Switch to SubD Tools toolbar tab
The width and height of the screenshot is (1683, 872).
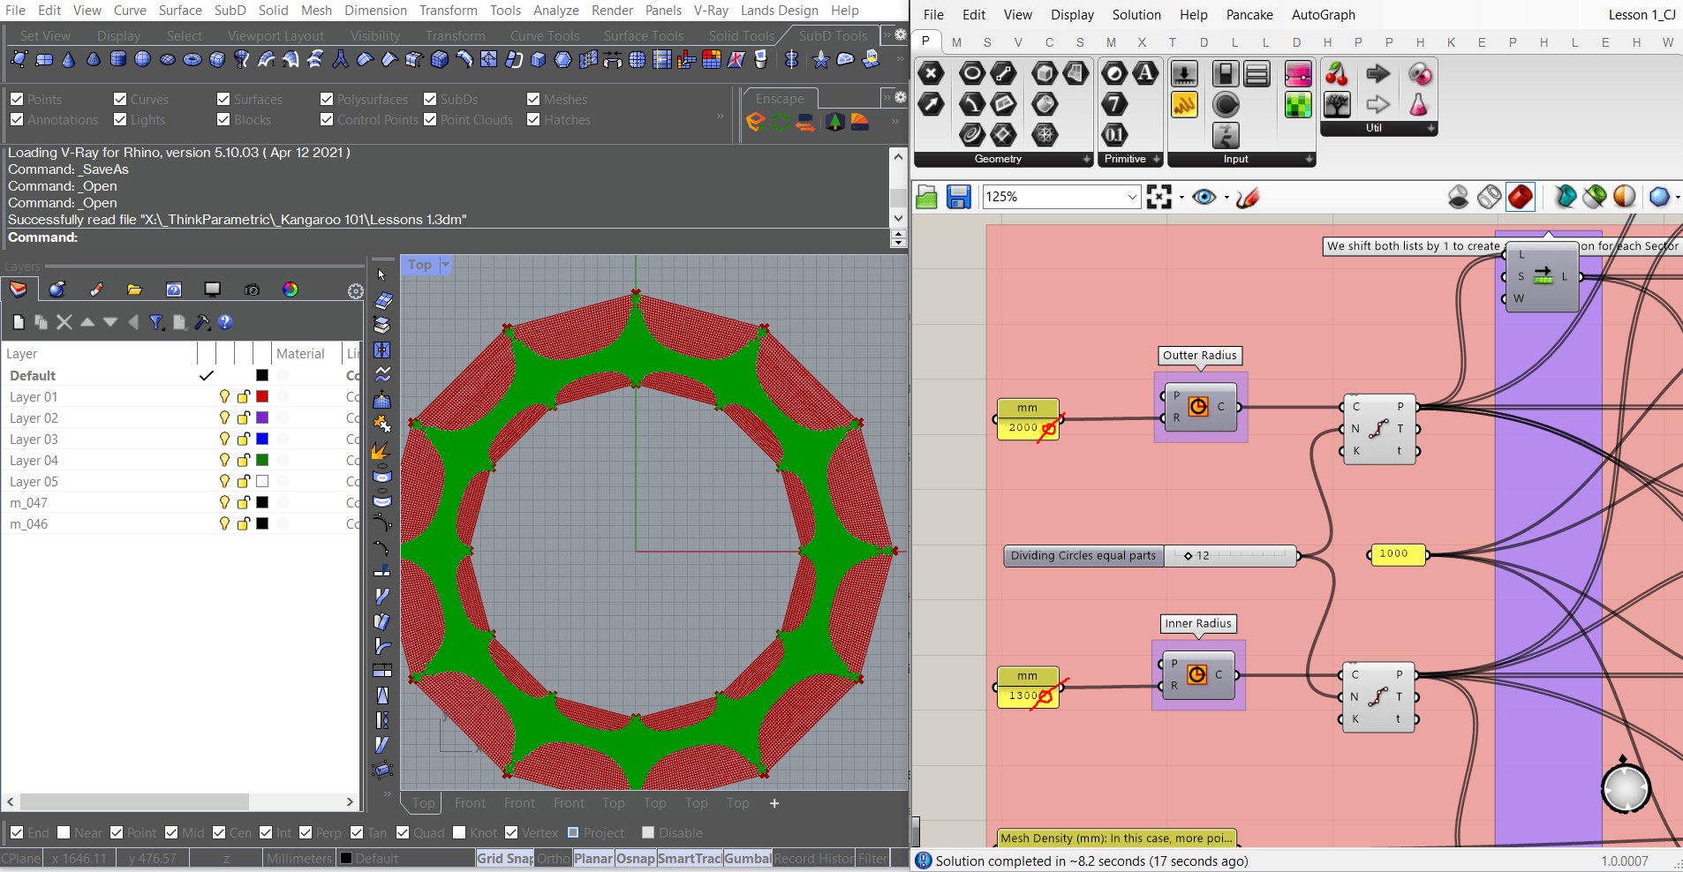click(x=833, y=36)
